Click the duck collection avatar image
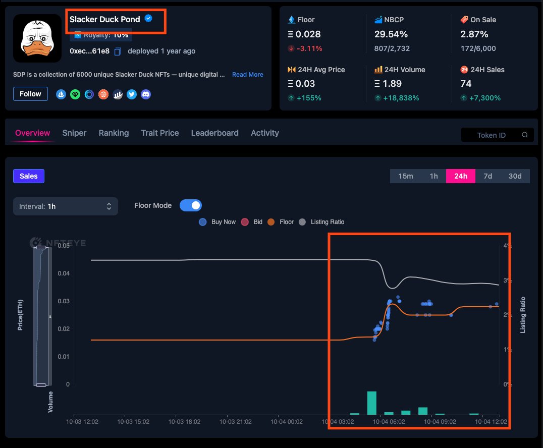Screen dimensions: 543x448 pos(37,38)
